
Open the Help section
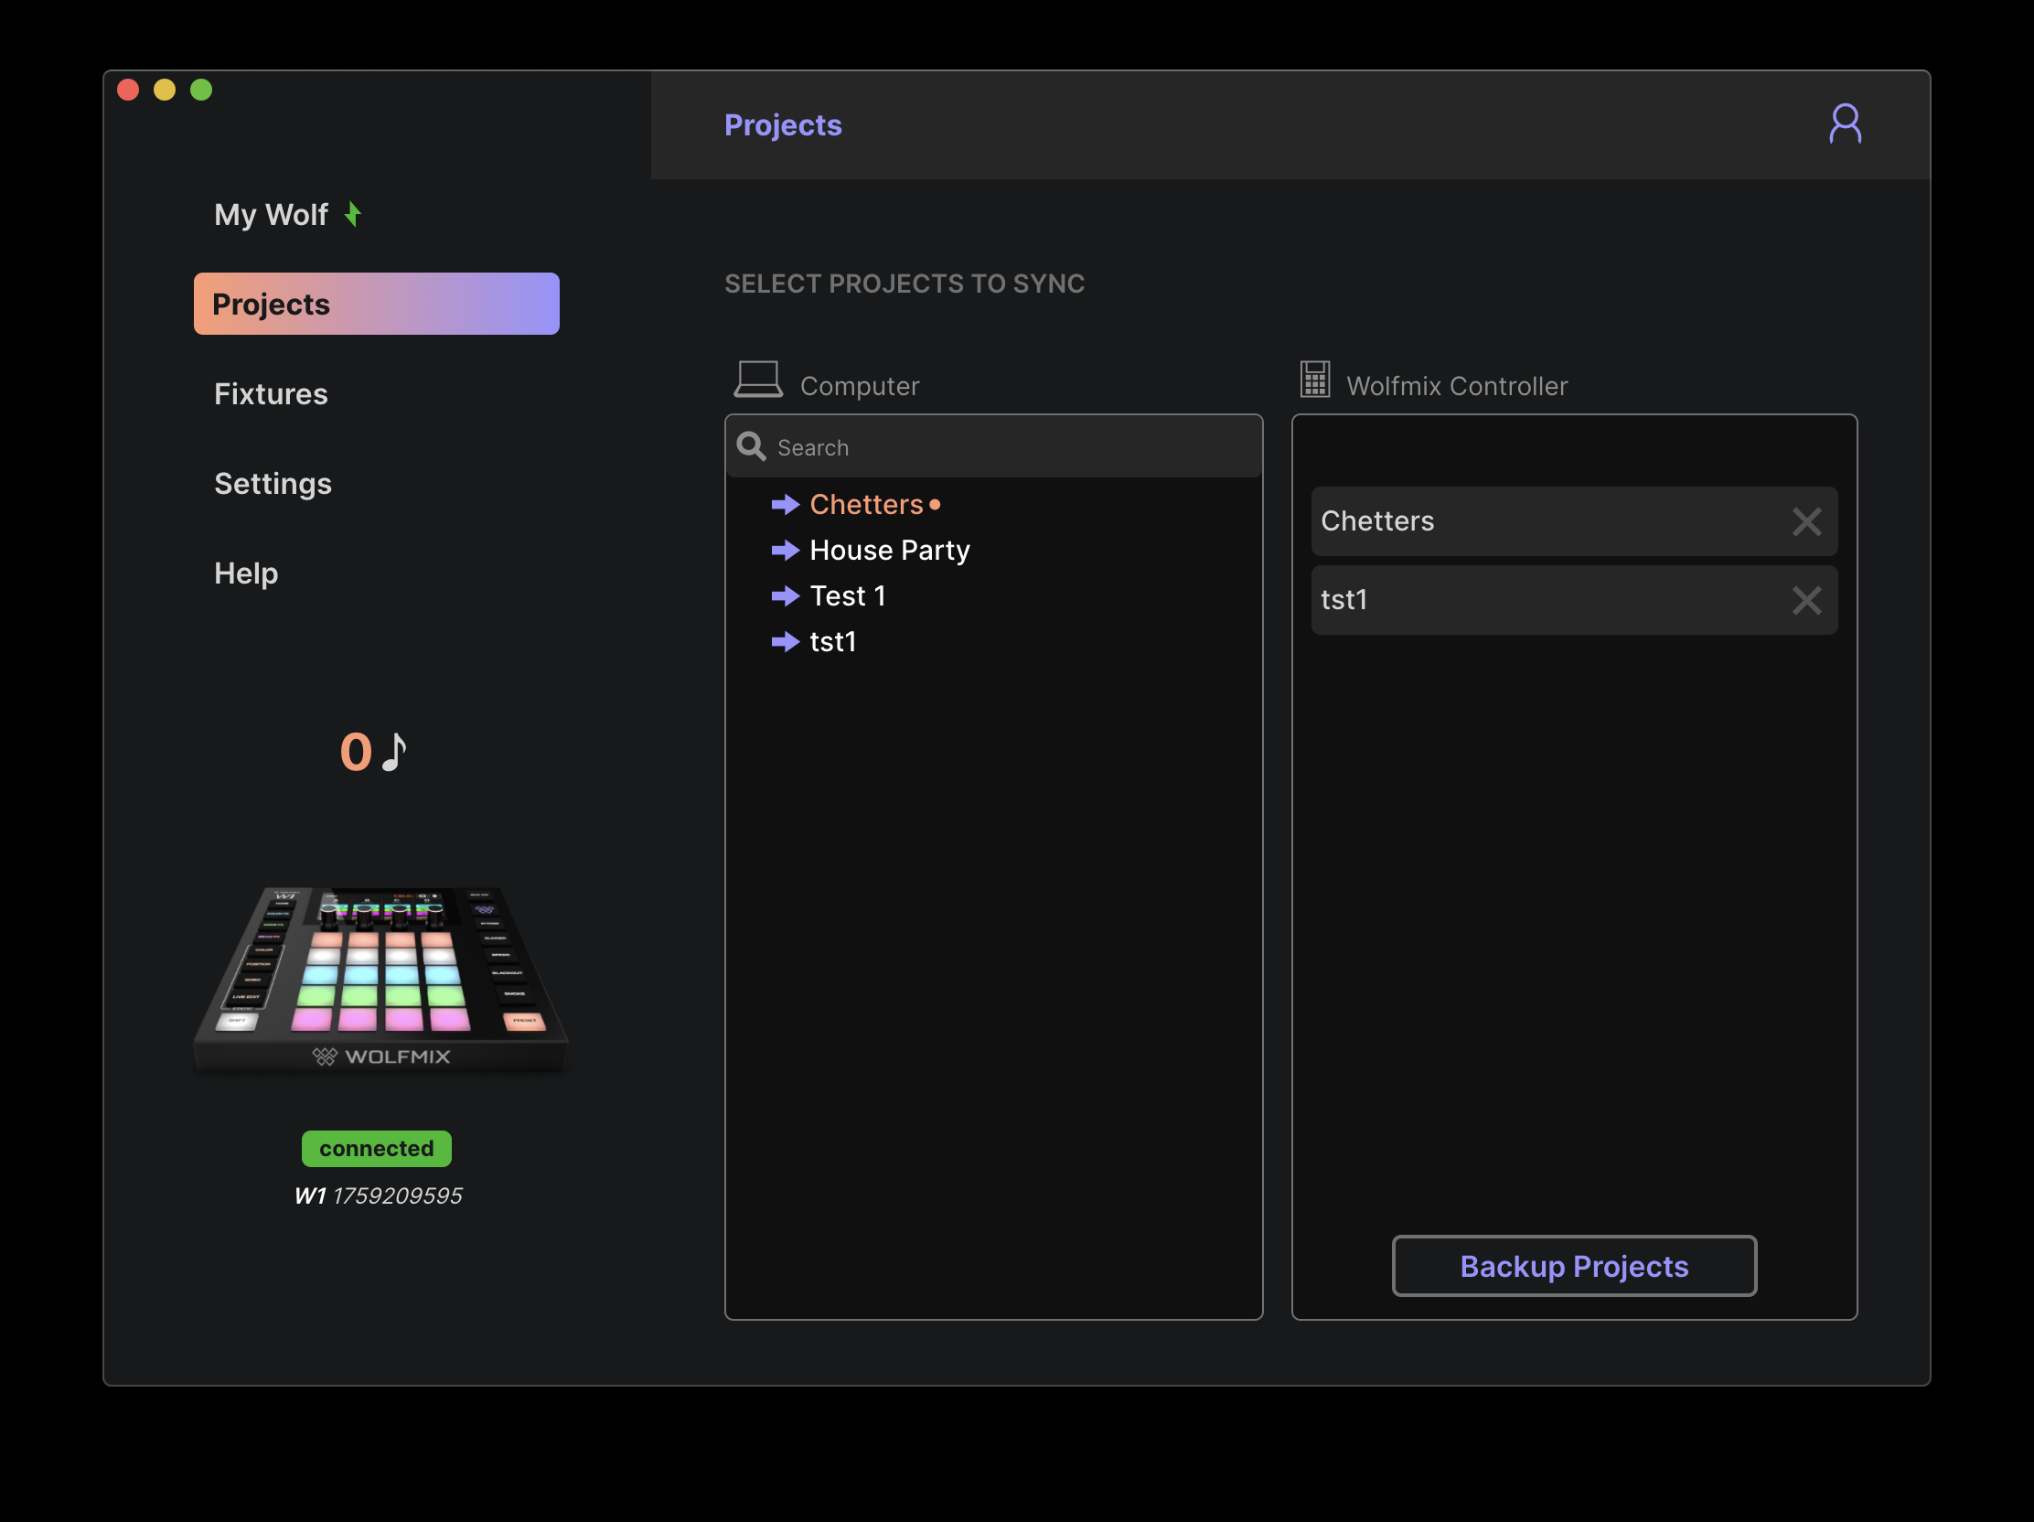[x=245, y=573]
